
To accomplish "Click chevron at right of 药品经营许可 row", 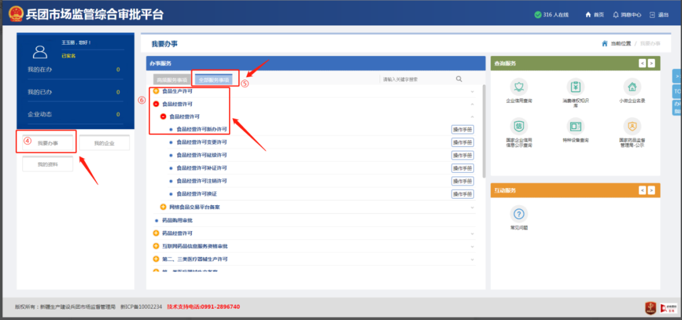I will pyautogui.click(x=472, y=234).
